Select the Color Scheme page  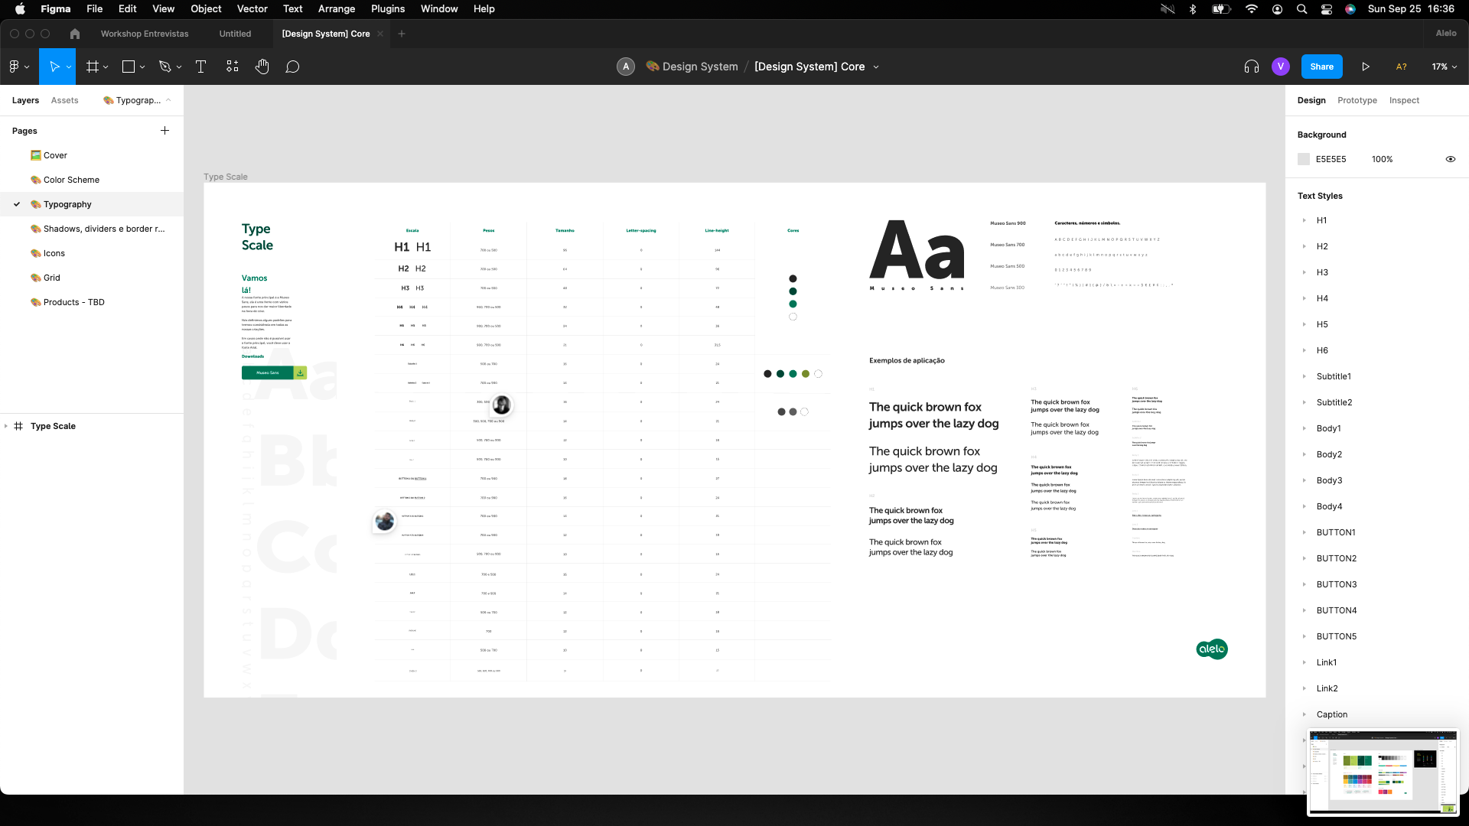[x=71, y=180]
